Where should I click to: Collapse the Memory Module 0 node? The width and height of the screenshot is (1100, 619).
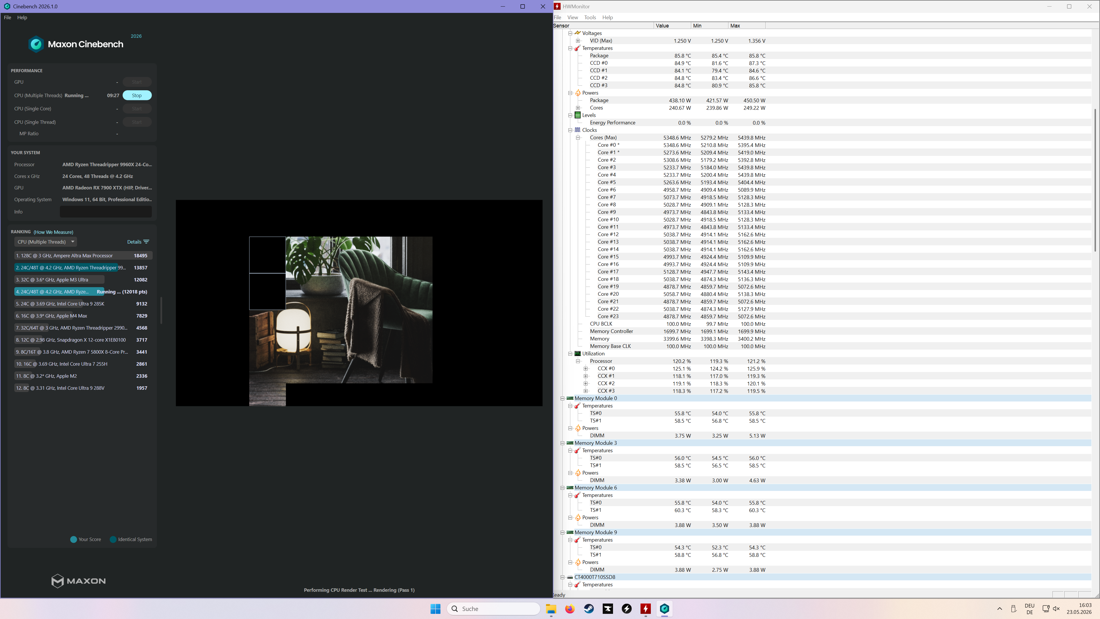(x=562, y=398)
